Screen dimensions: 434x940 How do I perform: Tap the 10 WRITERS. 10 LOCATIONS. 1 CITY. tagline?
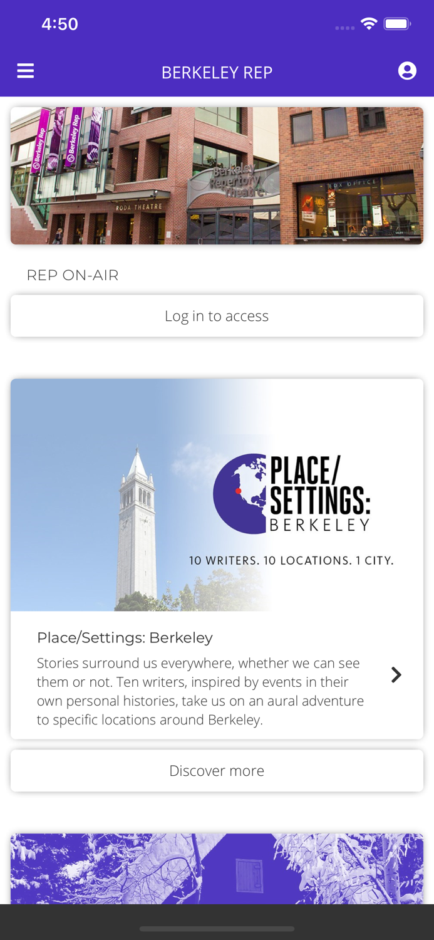point(292,560)
